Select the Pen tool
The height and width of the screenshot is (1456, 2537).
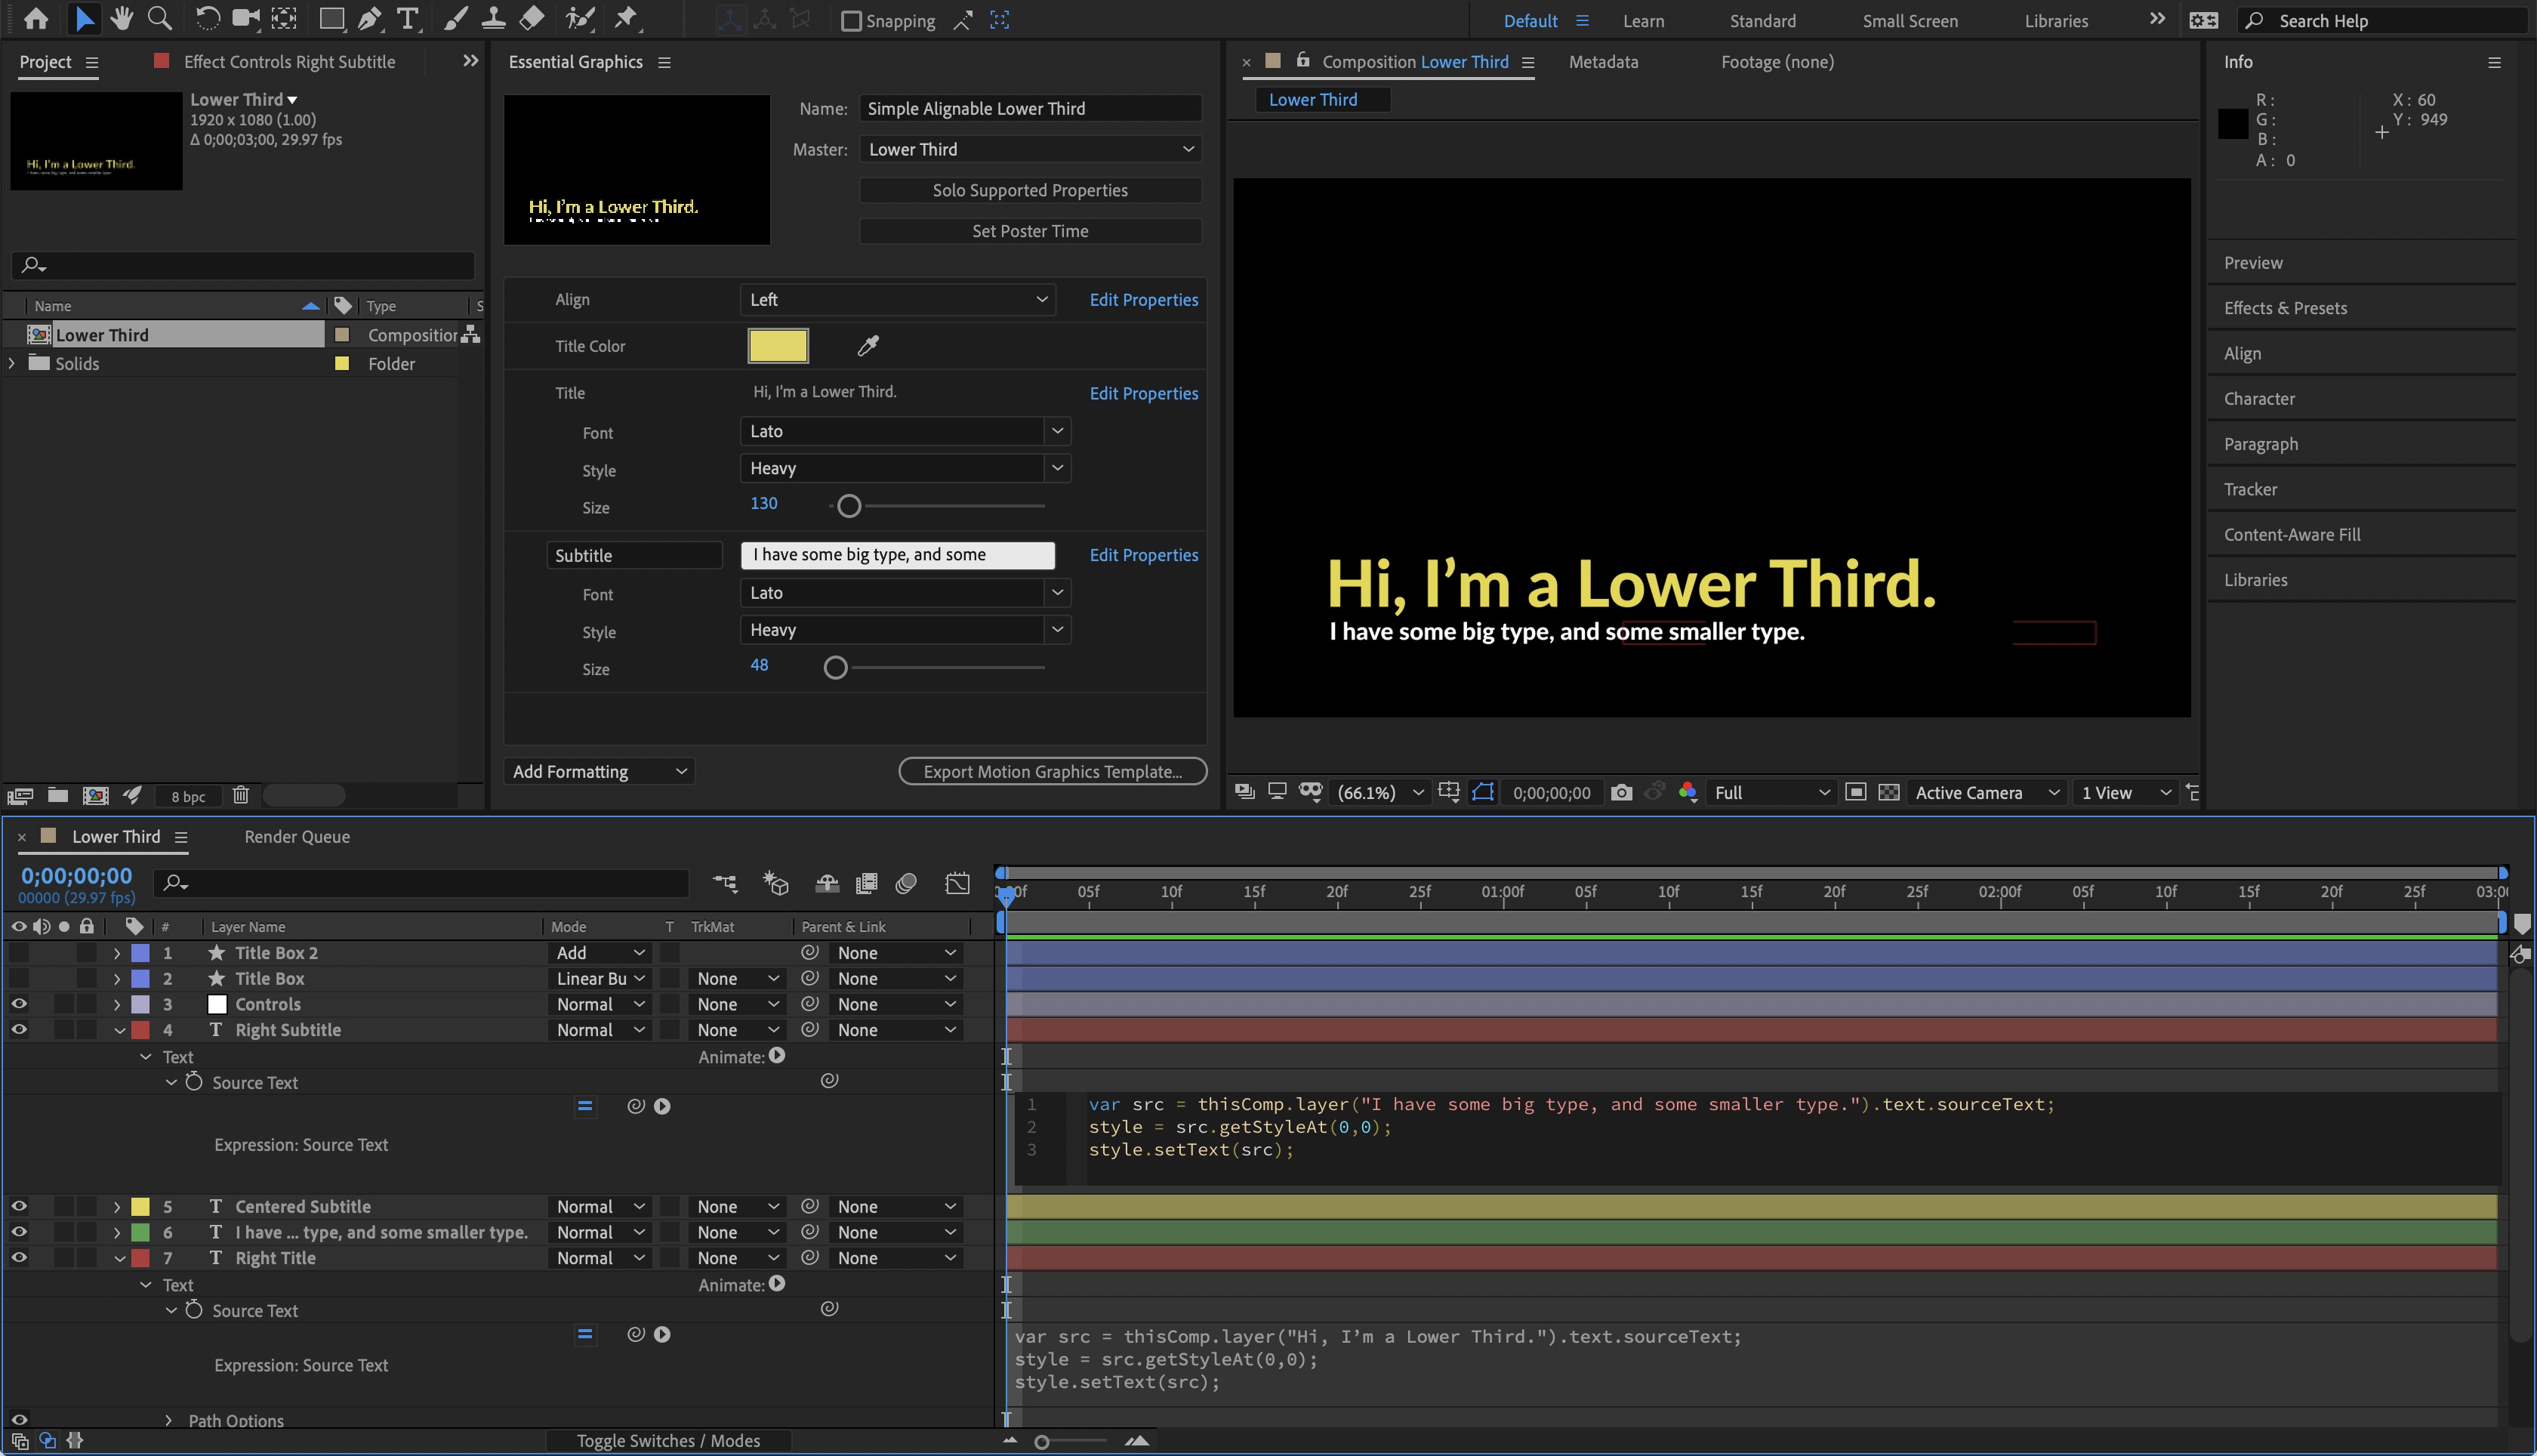coord(369,18)
